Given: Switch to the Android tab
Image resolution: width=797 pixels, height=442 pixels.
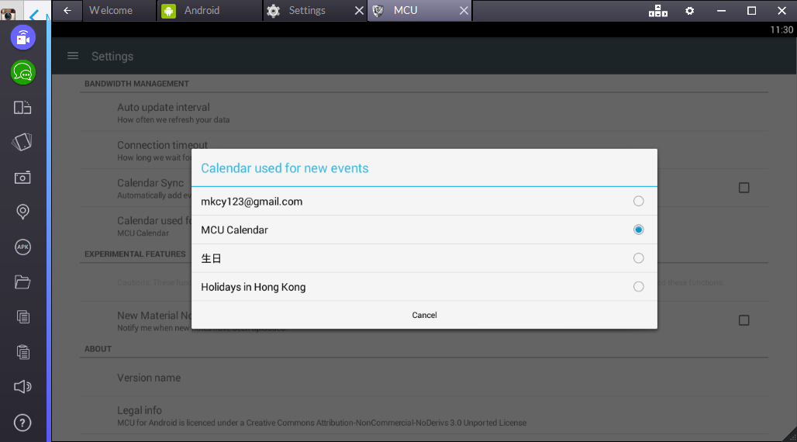Looking at the screenshot, I should [202, 11].
